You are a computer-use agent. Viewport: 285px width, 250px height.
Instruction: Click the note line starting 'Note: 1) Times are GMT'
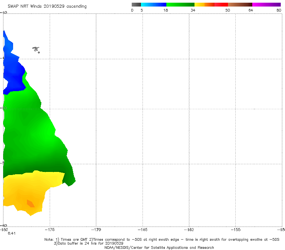point(162,240)
